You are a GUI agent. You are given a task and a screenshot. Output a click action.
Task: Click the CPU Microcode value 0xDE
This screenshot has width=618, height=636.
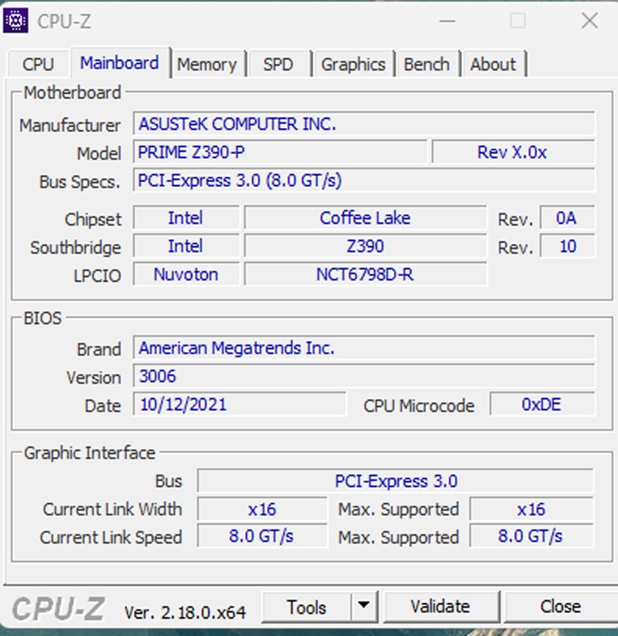click(542, 404)
